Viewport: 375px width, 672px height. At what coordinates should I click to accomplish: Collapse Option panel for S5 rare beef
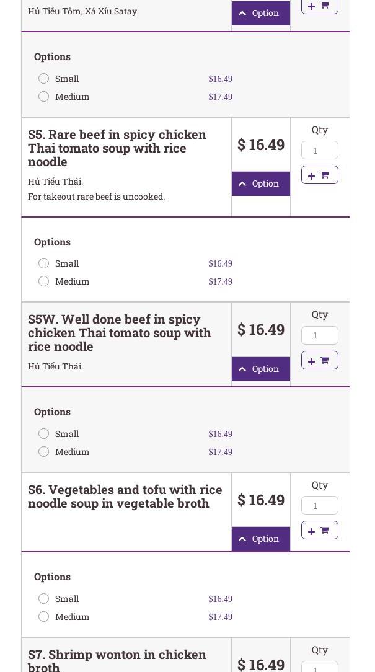(x=260, y=183)
